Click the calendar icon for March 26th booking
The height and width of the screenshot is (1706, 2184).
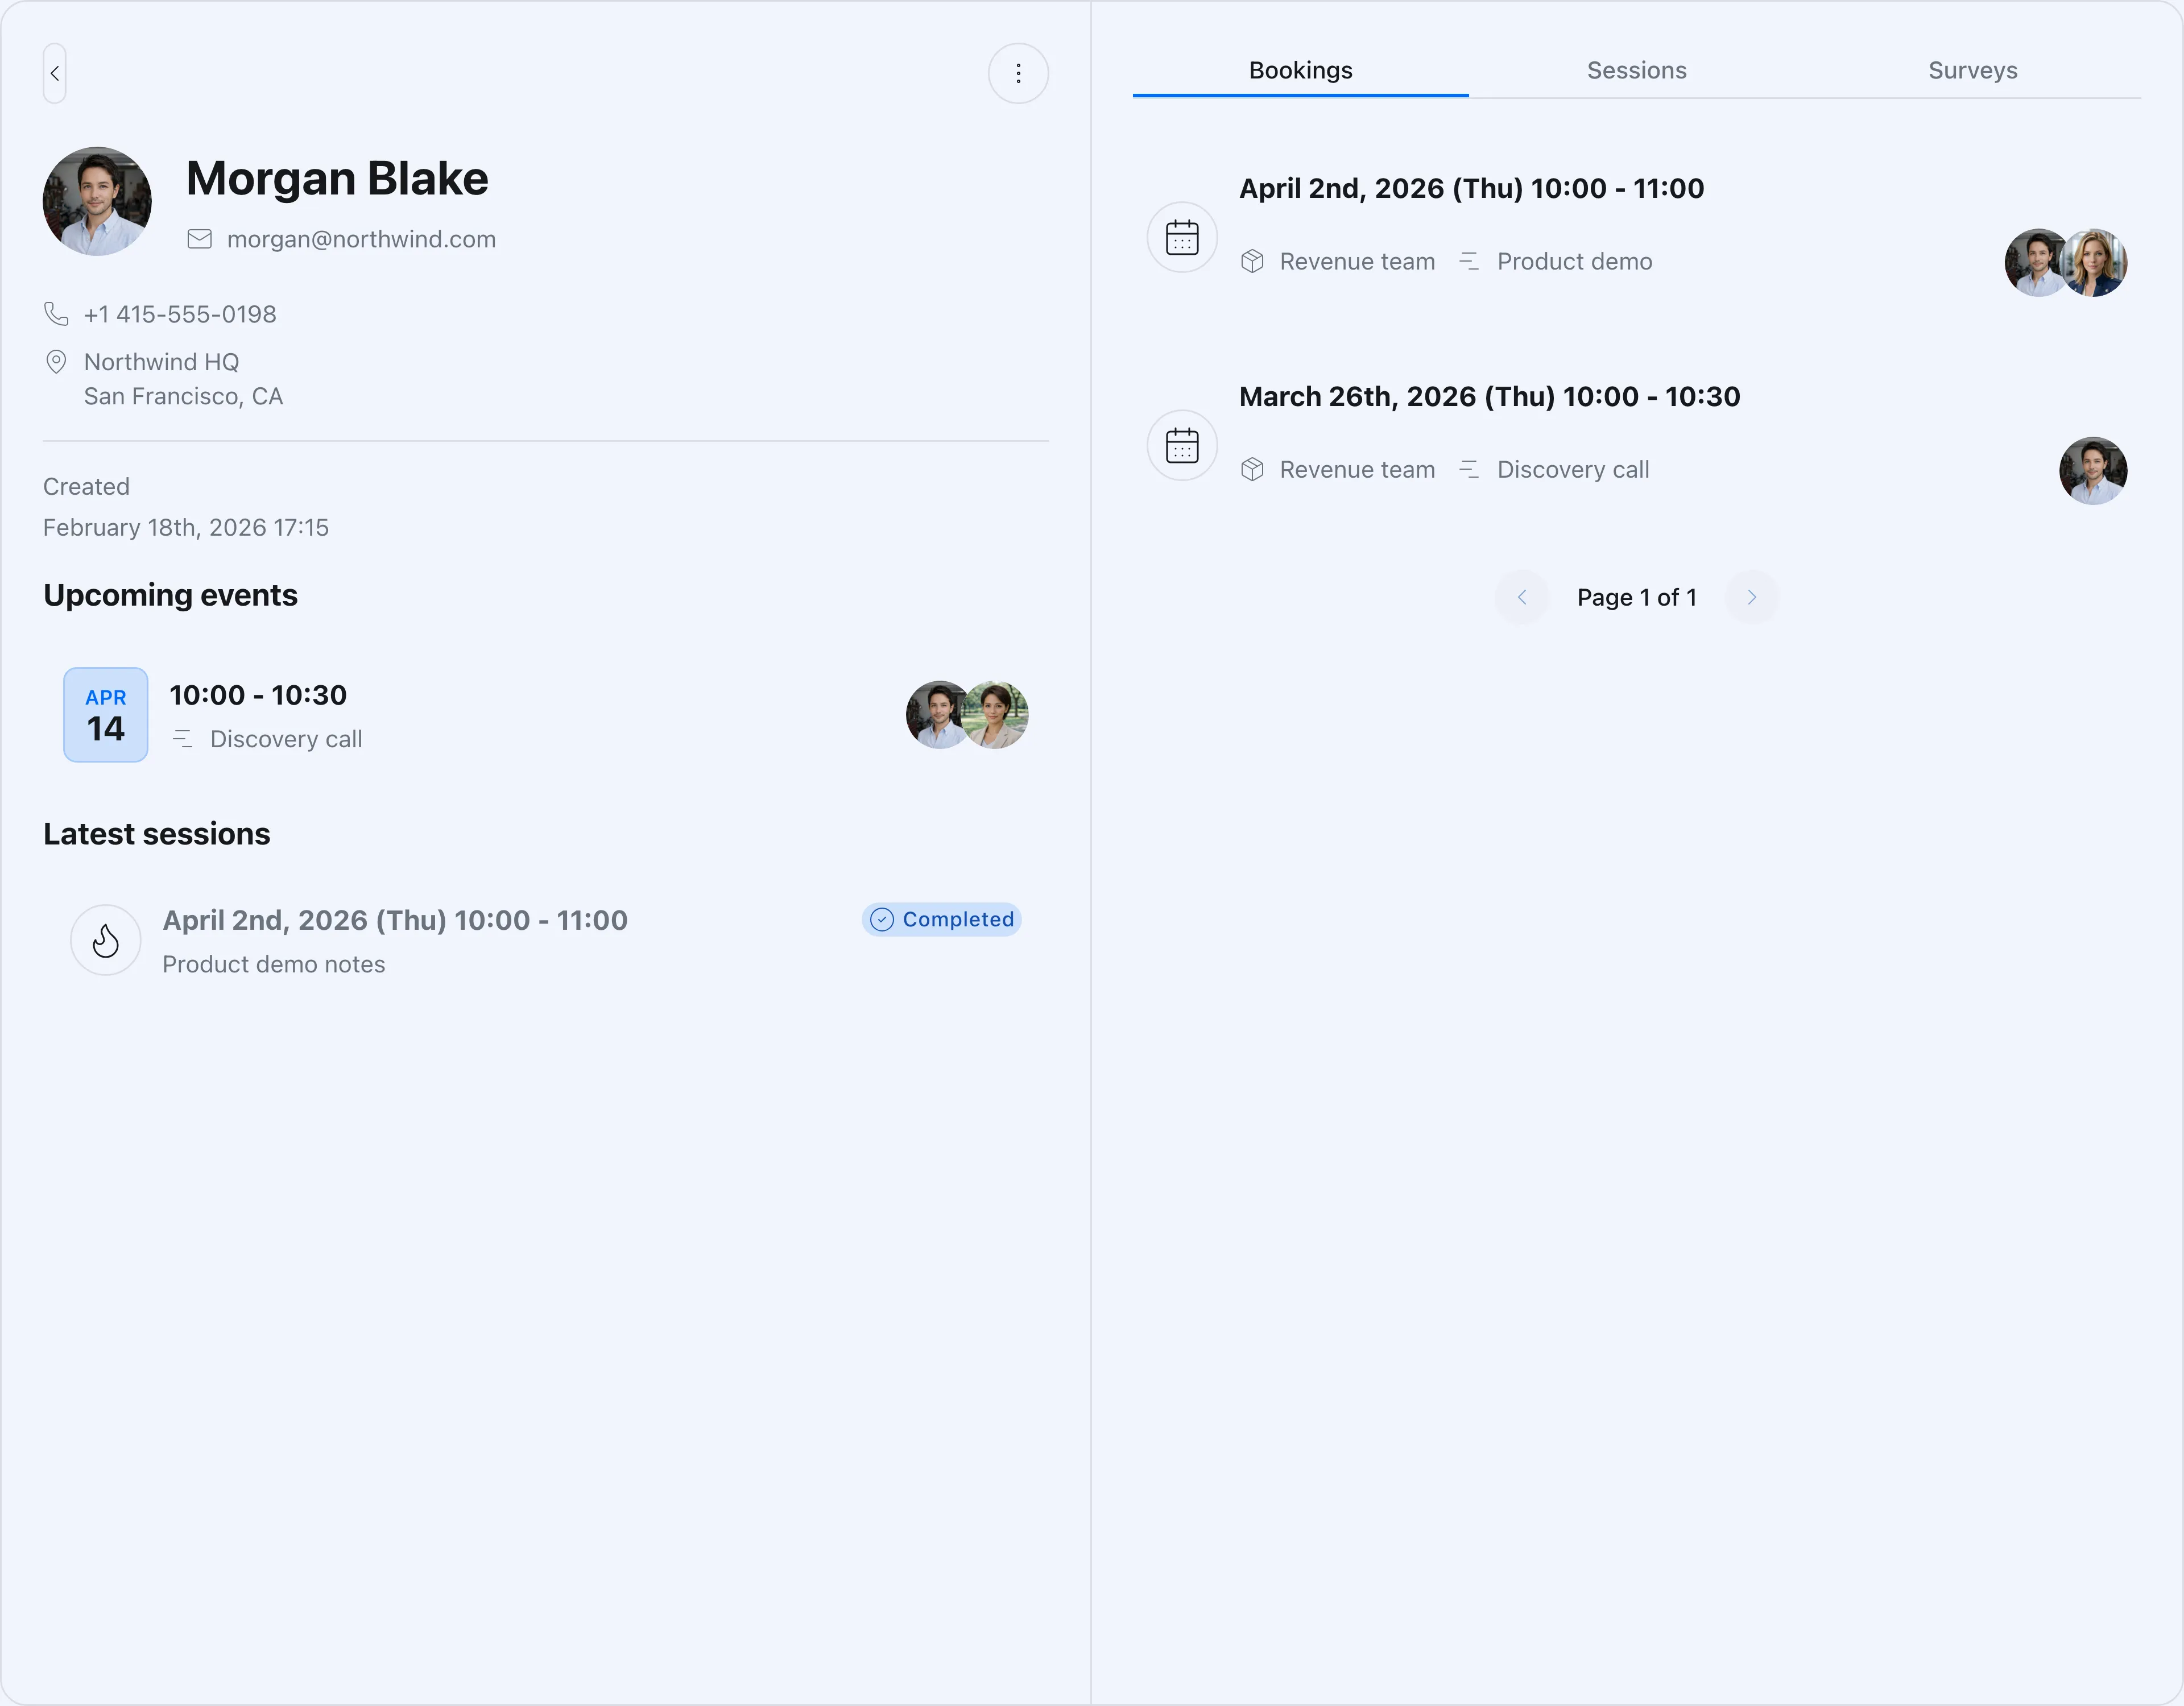pos(1182,445)
